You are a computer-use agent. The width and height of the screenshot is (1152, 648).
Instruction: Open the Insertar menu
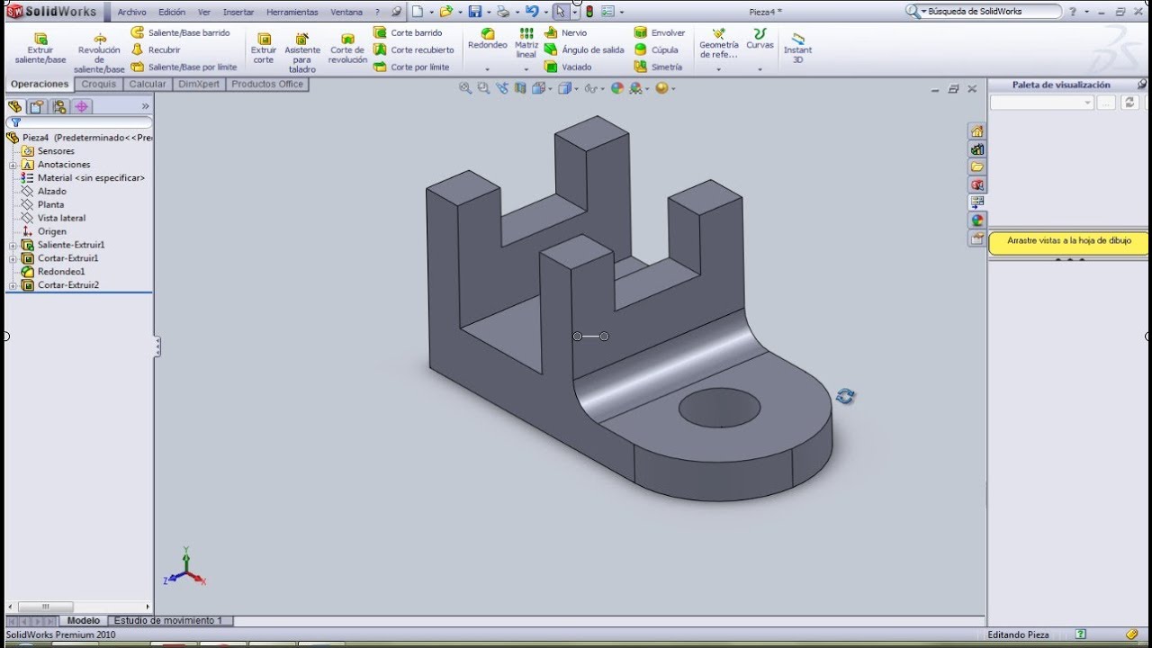tap(238, 13)
